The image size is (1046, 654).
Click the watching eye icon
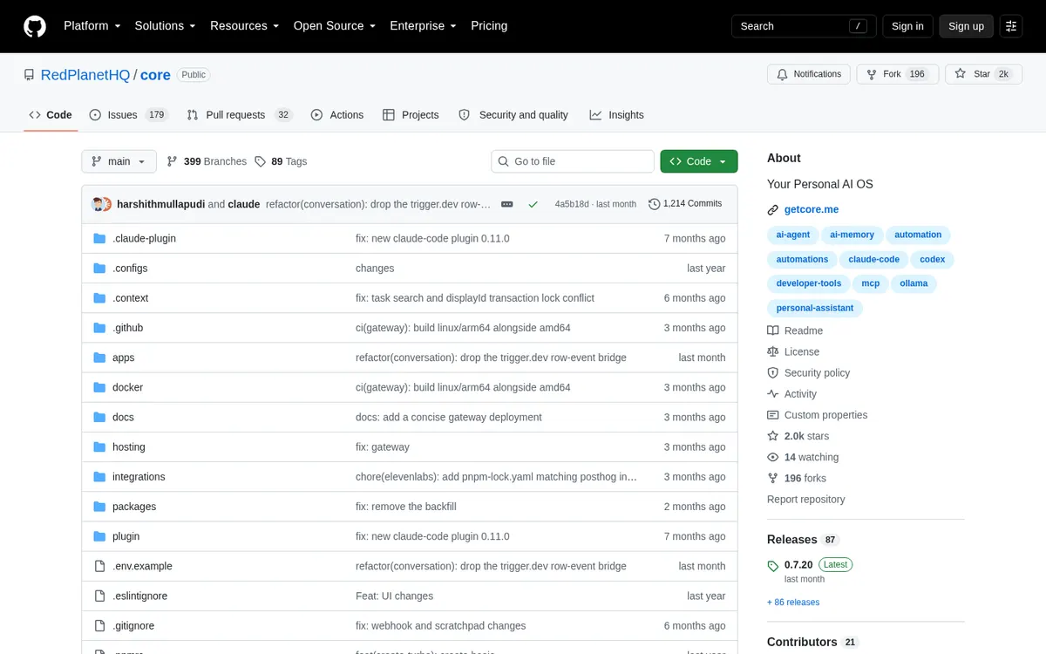tap(772, 457)
